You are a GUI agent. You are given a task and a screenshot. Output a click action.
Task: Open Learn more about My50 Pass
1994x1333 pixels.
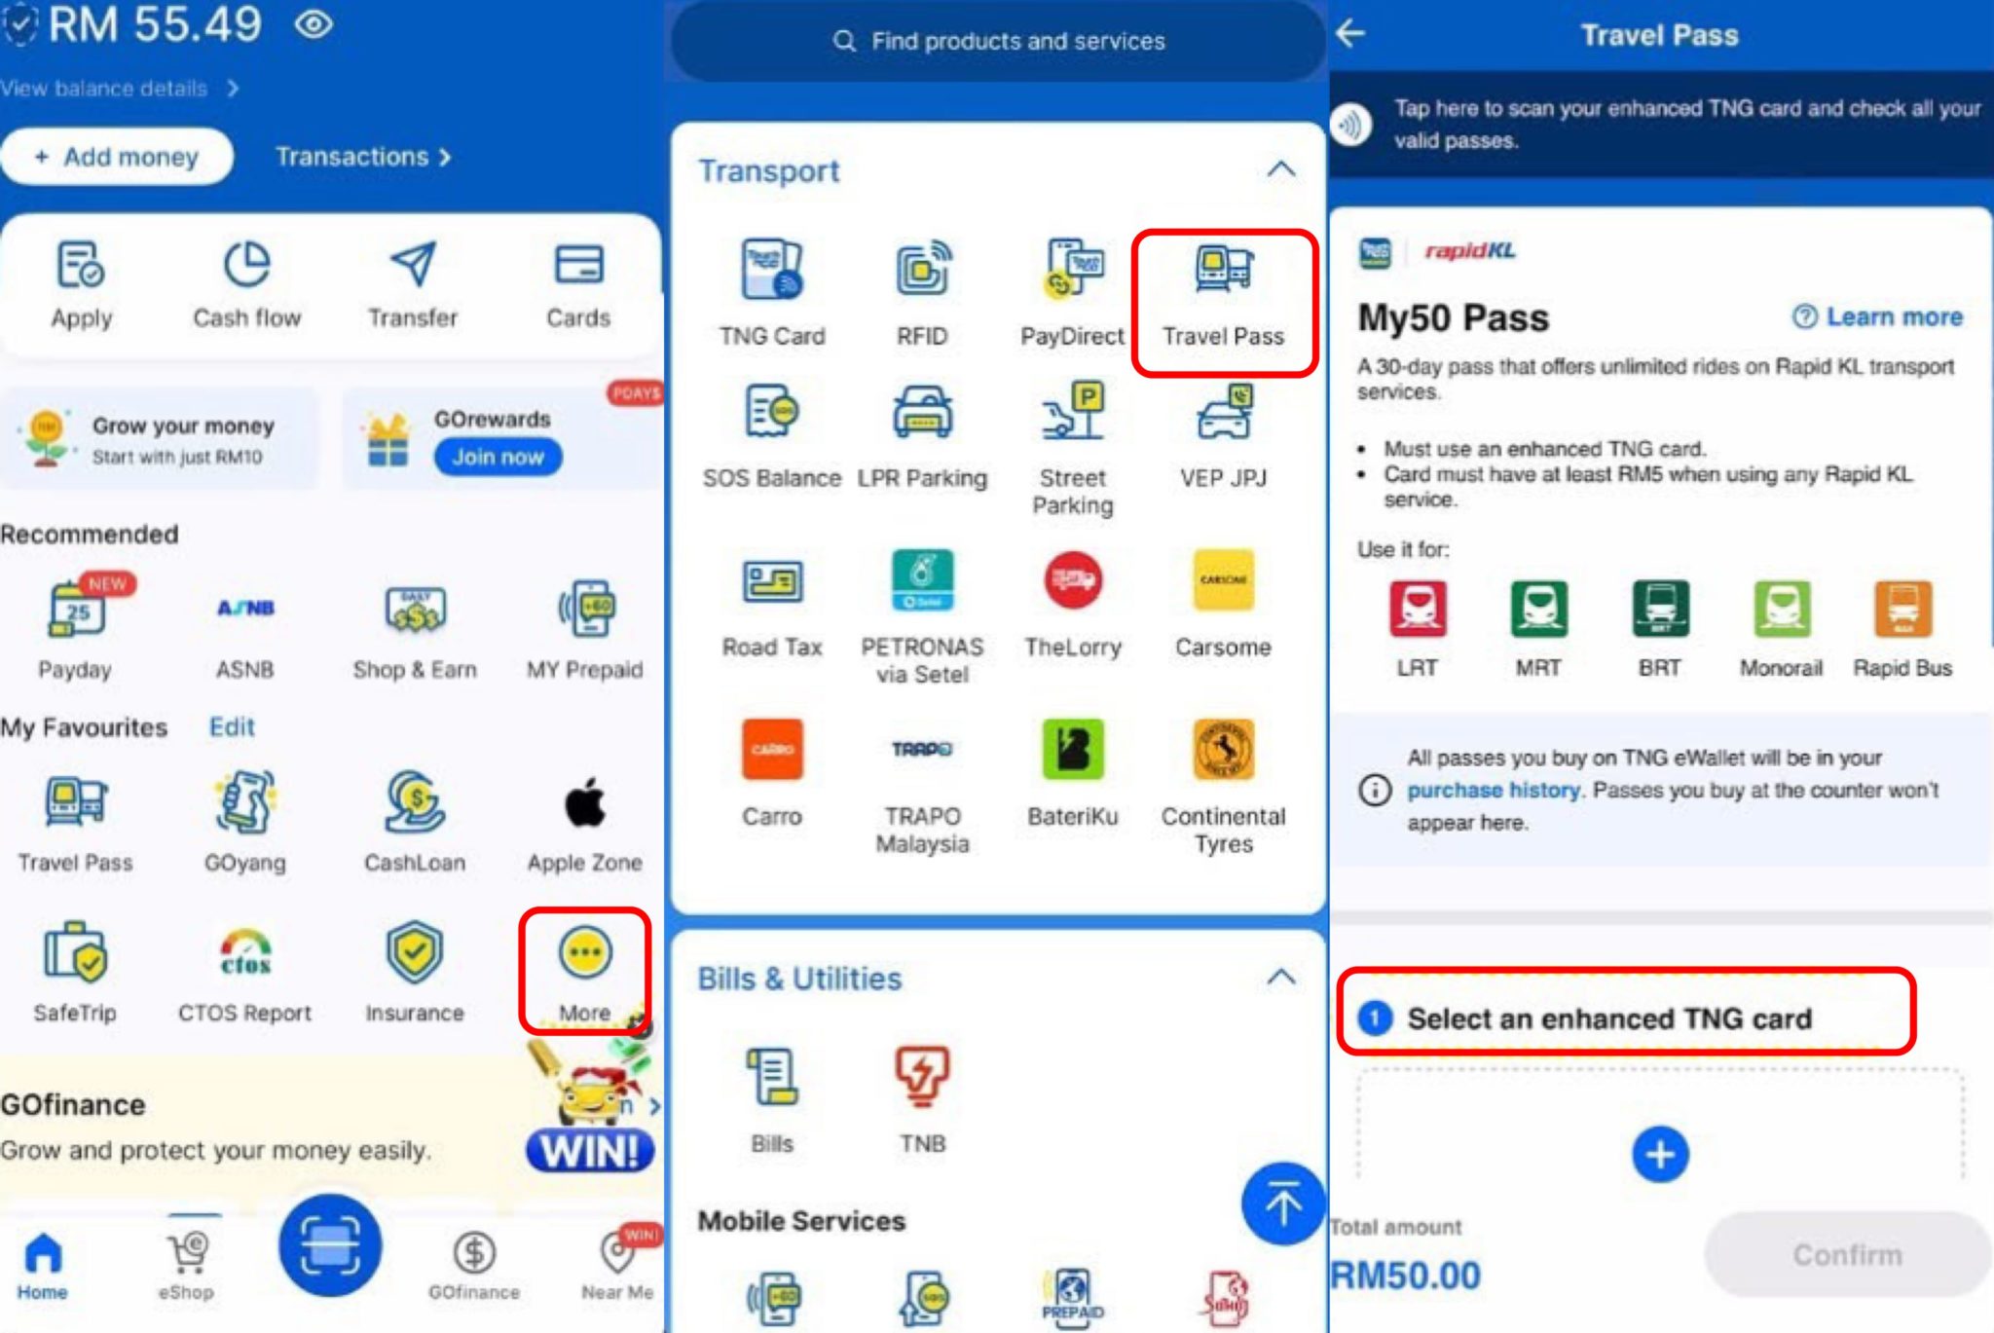tap(1878, 316)
